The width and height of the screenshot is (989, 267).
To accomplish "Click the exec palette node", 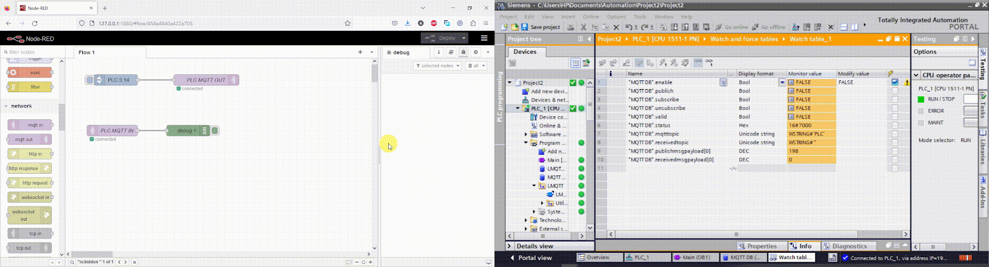I will point(30,72).
